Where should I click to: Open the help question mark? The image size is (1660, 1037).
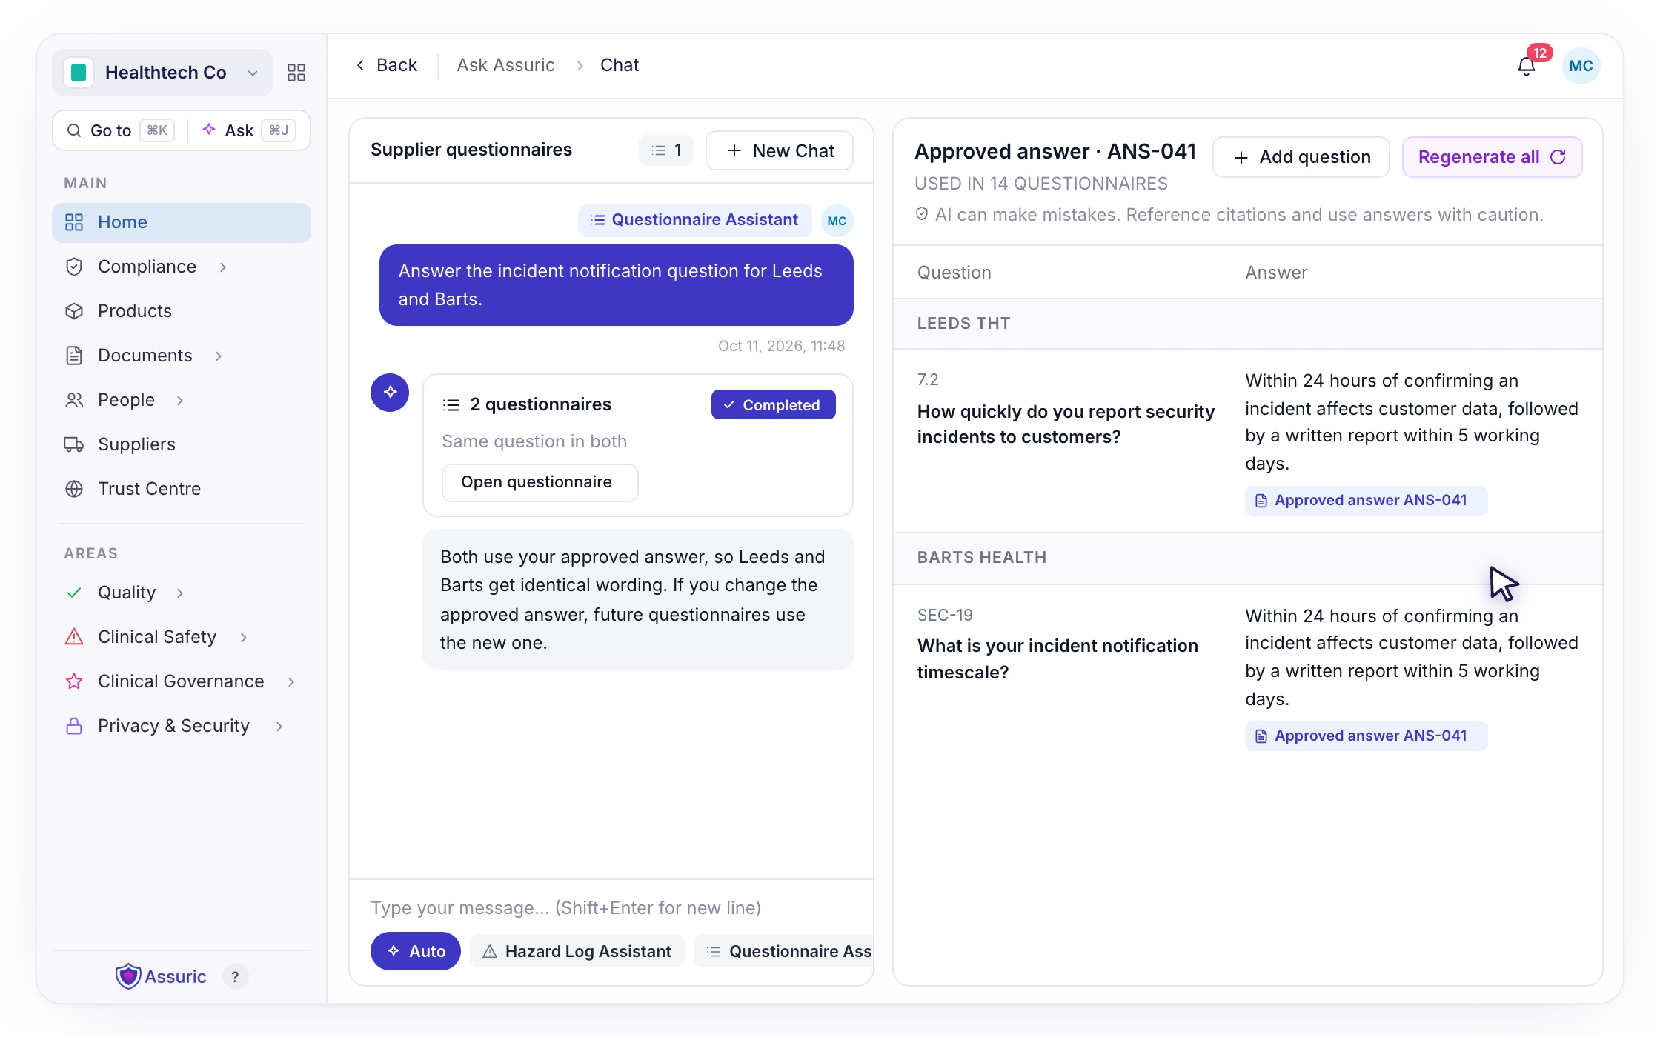(235, 977)
